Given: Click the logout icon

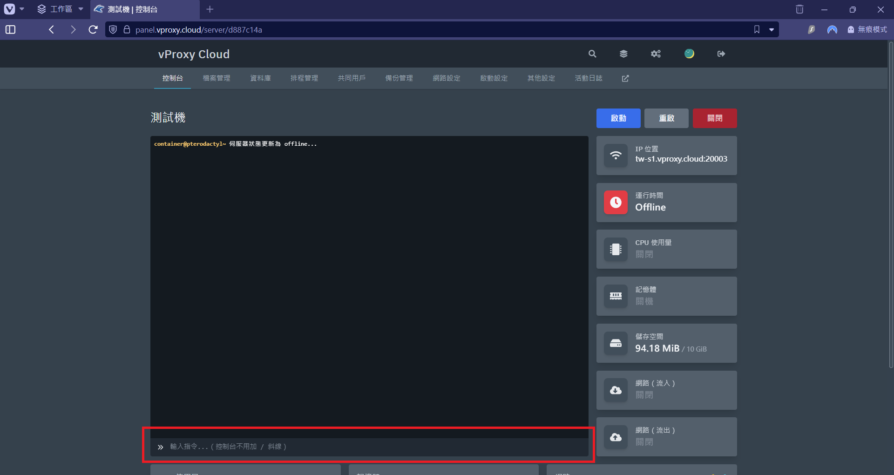Looking at the screenshot, I should pyautogui.click(x=721, y=54).
